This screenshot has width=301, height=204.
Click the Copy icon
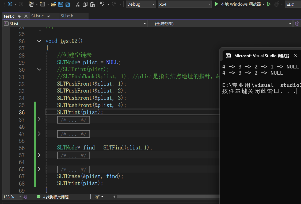(85, 4)
